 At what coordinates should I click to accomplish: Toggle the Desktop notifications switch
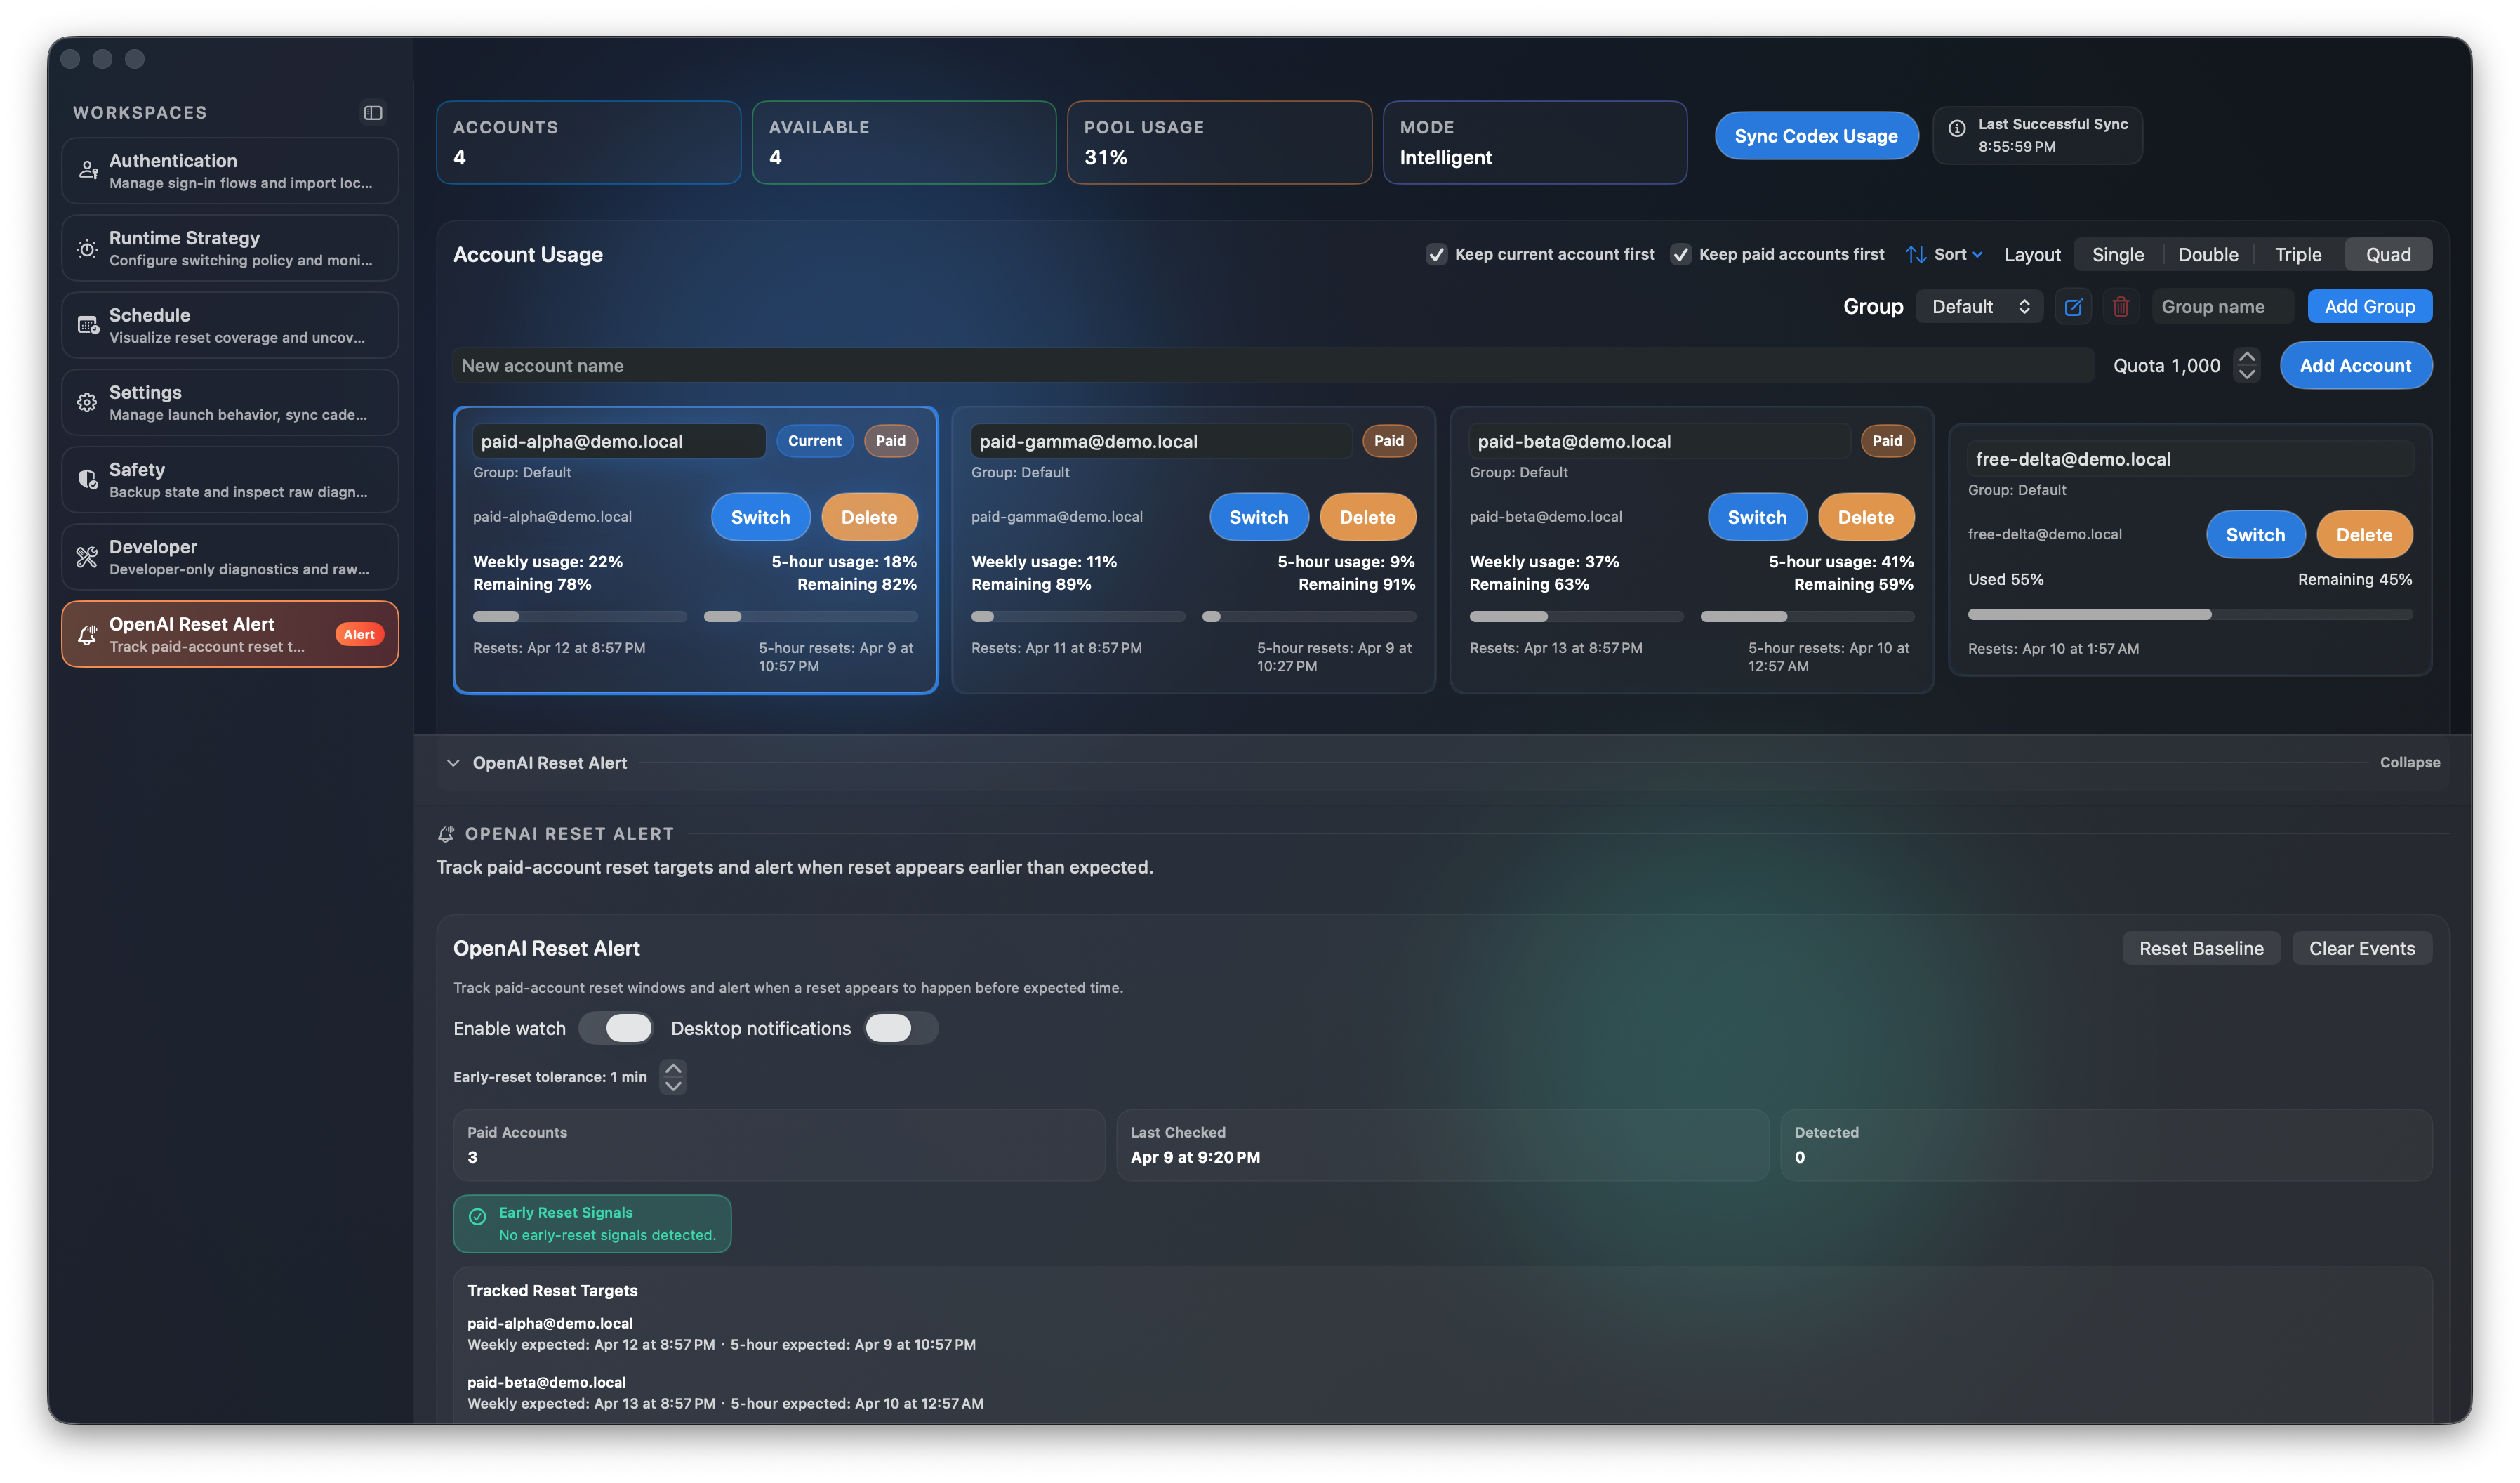click(x=901, y=1028)
